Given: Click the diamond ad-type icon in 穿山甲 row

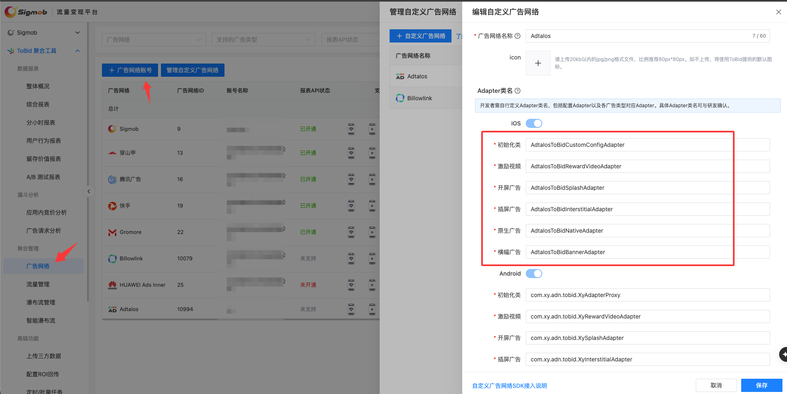Looking at the screenshot, I should point(351,153).
